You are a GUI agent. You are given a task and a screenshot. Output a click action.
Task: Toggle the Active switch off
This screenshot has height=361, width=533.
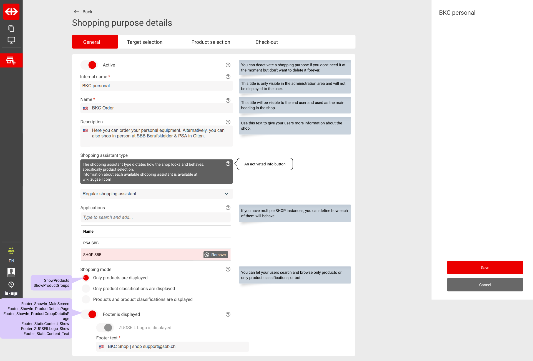[89, 65]
